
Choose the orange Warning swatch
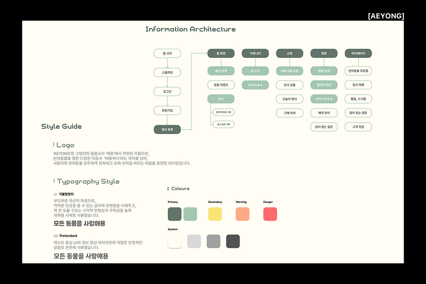click(242, 214)
